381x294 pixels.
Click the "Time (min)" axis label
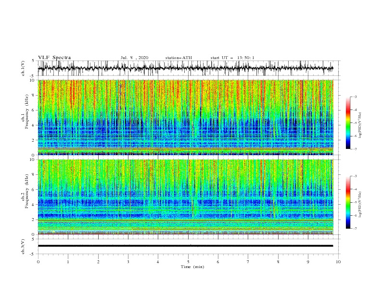192,267
